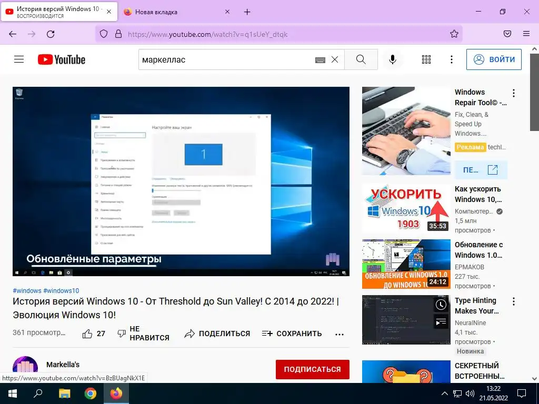
Task: Click the video player to pause
Action: [181, 181]
